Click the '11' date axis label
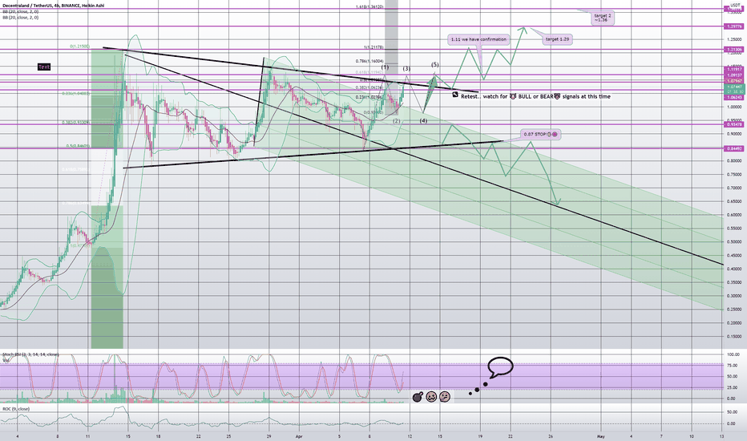The image size is (747, 441). coord(88,435)
